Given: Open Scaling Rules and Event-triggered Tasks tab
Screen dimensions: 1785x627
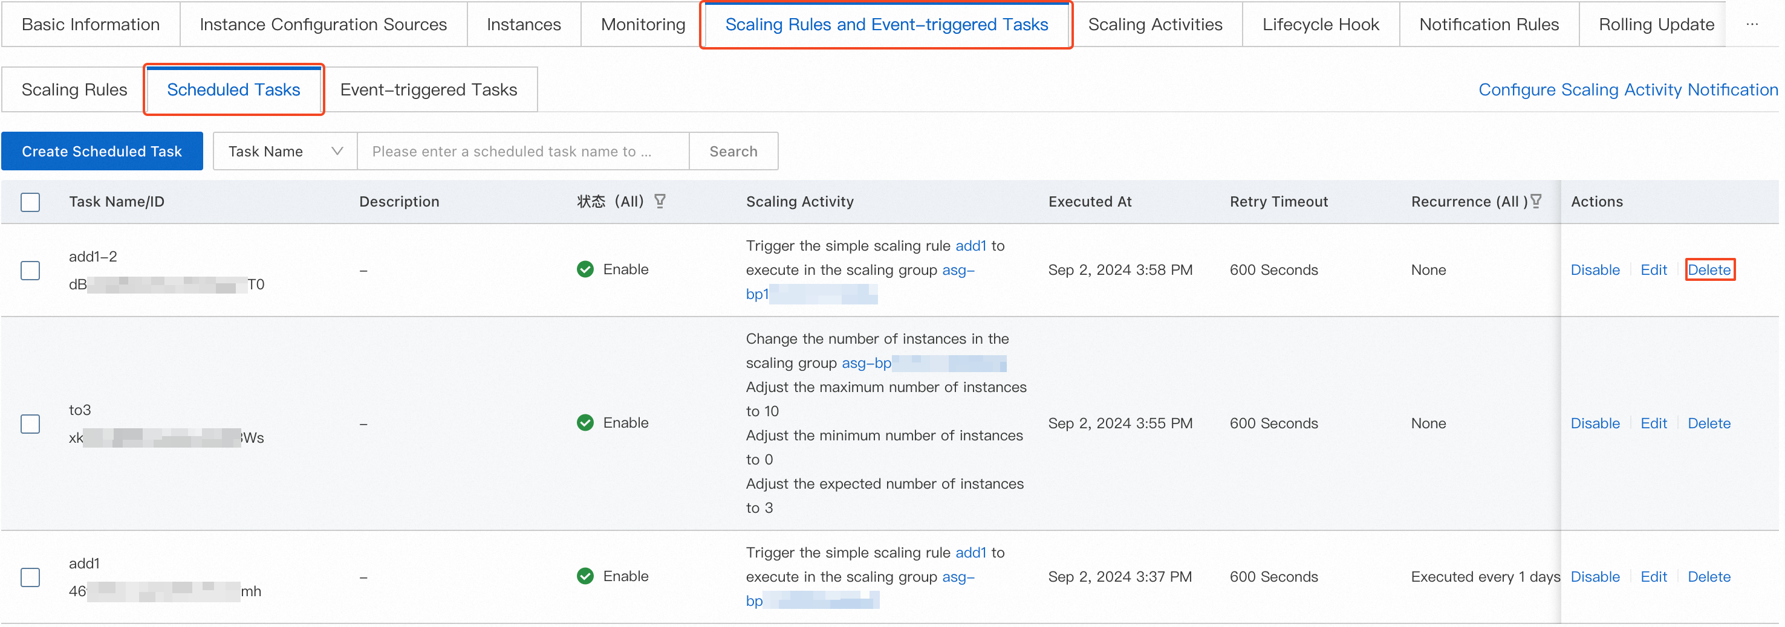Looking at the screenshot, I should coord(886,24).
